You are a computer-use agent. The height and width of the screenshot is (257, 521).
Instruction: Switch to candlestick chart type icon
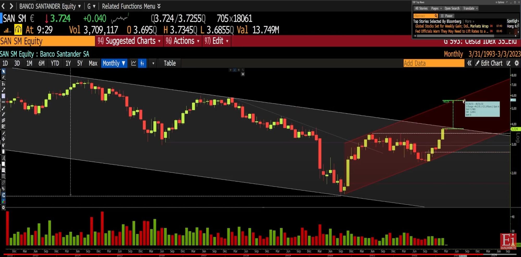(142, 63)
